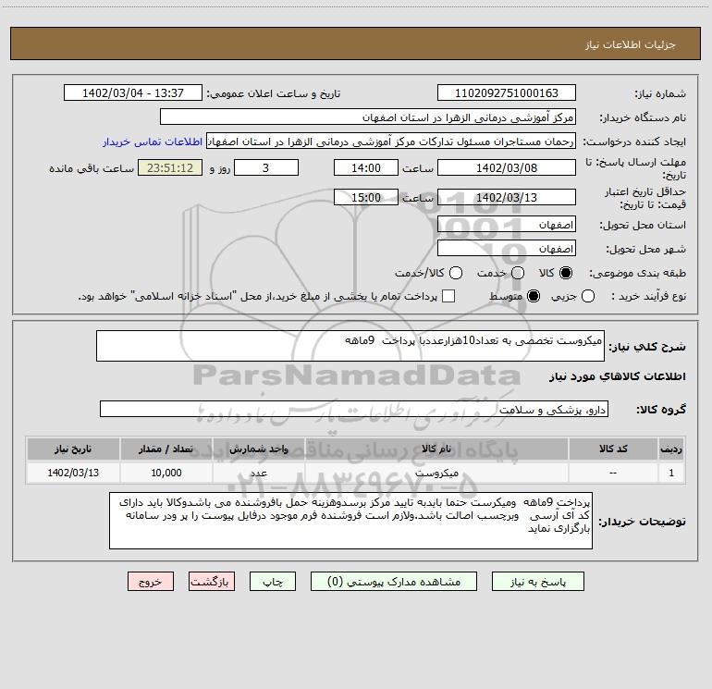The image size is (712, 689).
Task: Click the ساعت باقی مانده label
Action: coord(92,168)
